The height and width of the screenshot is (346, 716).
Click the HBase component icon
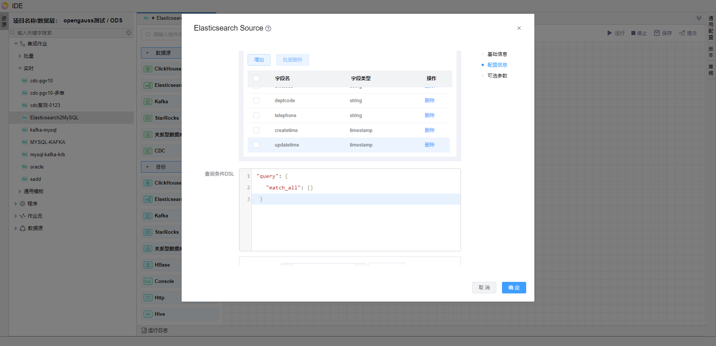148,265
